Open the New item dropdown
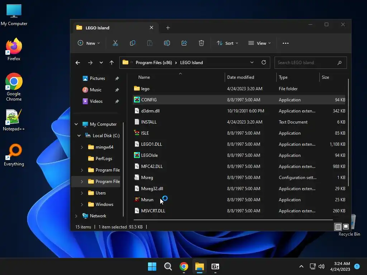 coord(89,43)
